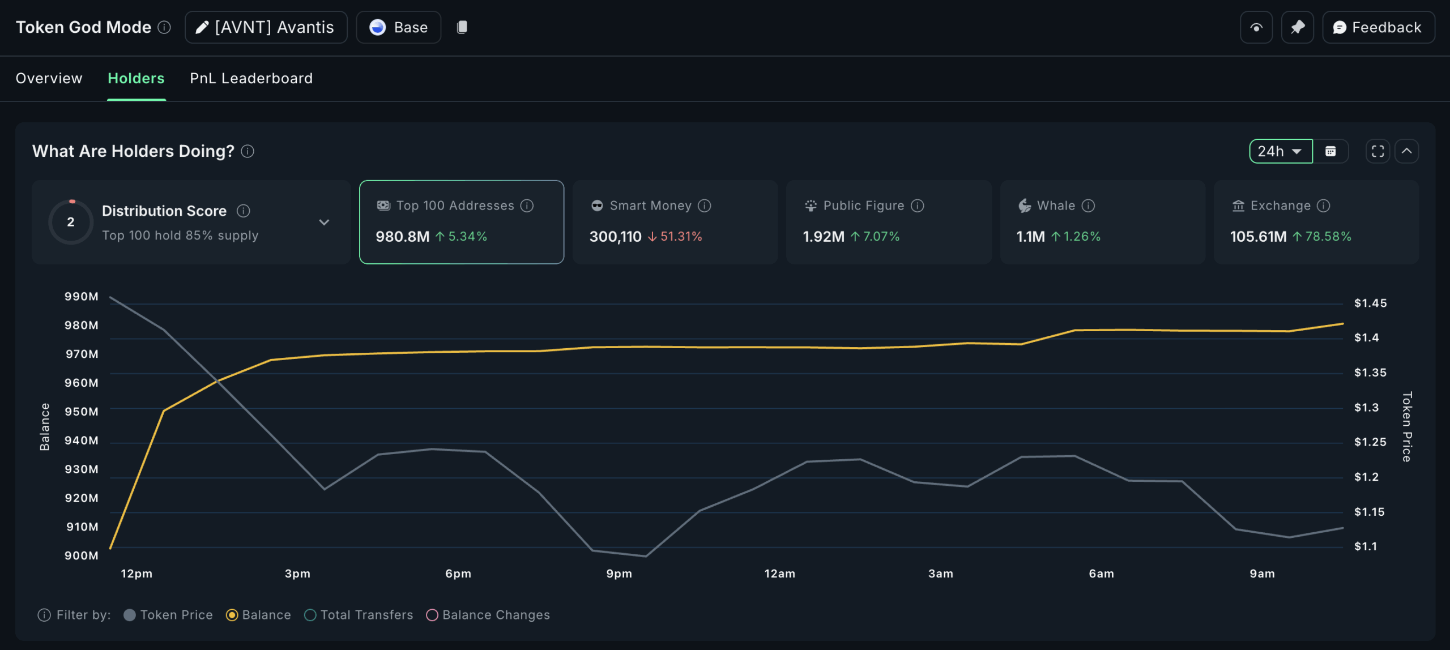Open the calendar date picker icon
Image resolution: width=1450 pixels, height=650 pixels.
(1330, 151)
